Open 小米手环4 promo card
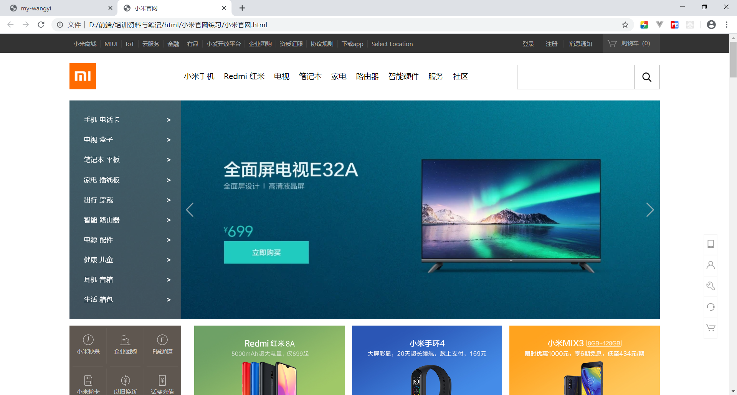The width and height of the screenshot is (737, 395). pos(427,360)
